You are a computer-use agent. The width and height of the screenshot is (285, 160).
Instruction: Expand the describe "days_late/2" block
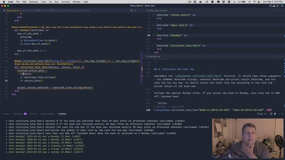152,25
